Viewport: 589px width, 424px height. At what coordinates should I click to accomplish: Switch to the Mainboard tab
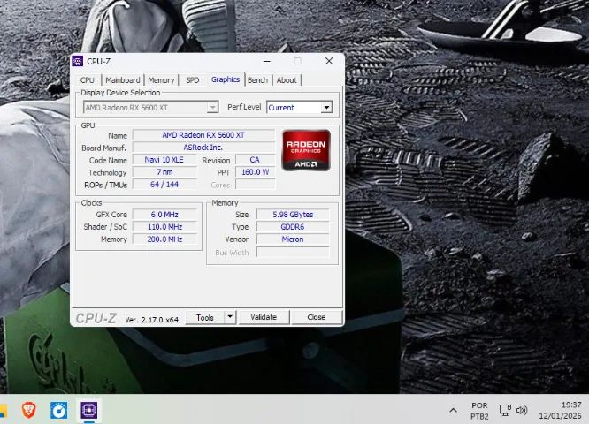(122, 80)
